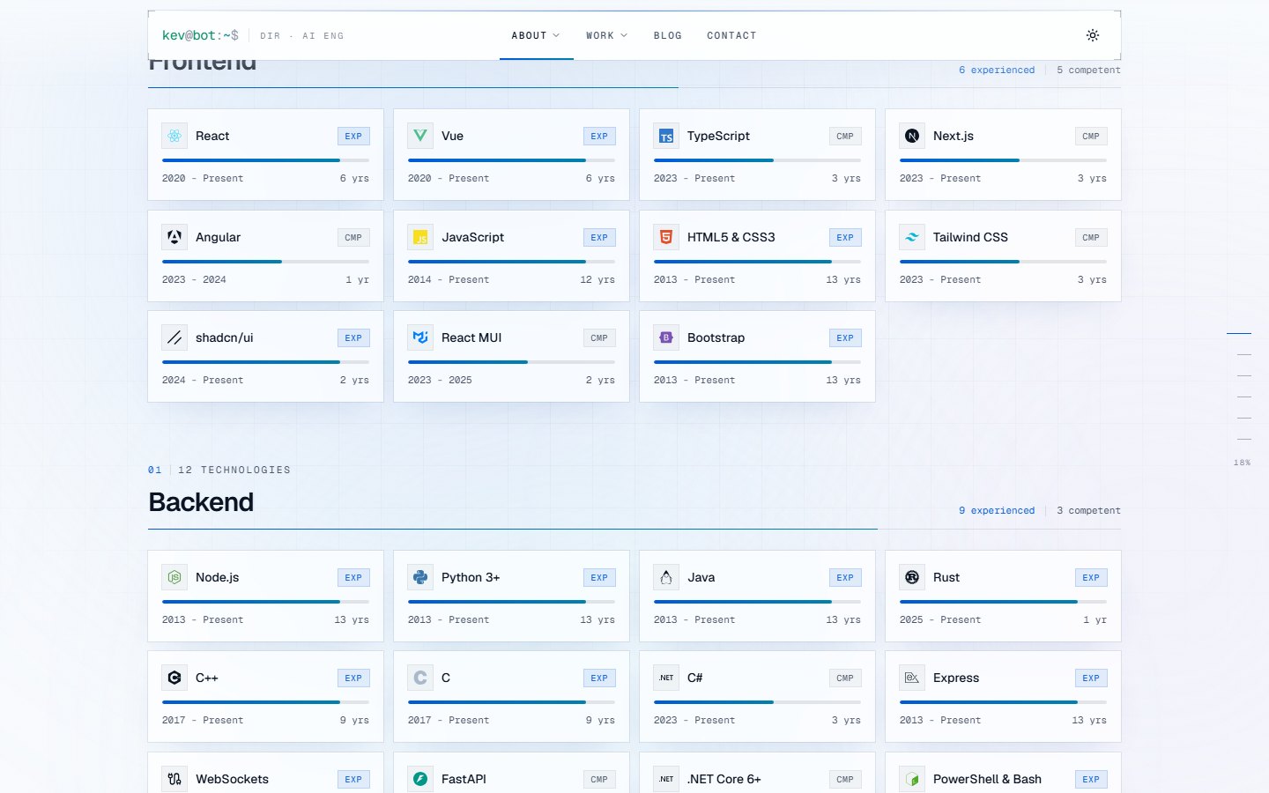Click the Next.js logo icon

(x=912, y=136)
